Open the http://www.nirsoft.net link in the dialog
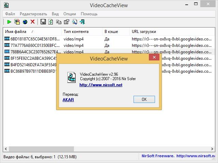The height and width of the screenshot is (163, 218). pyautogui.click(x=101, y=85)
